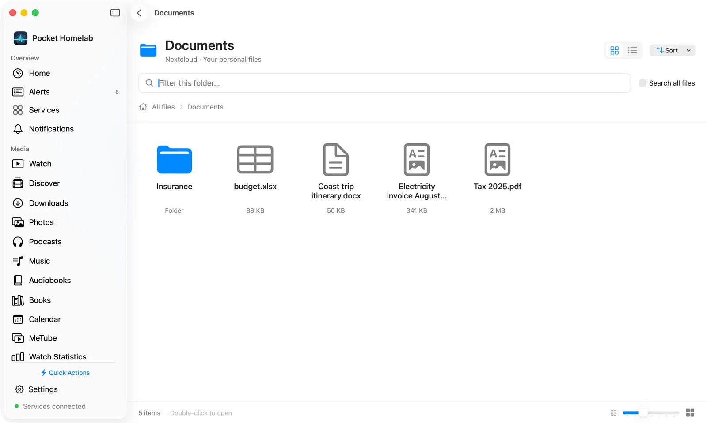Click the large icons size button

click(x=690, y=413)
